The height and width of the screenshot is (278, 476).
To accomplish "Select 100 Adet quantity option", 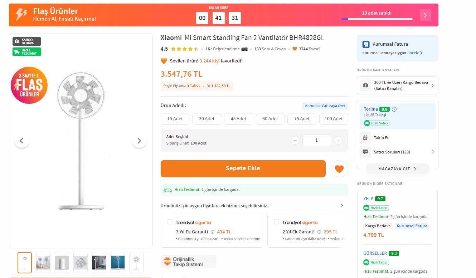I will coord(334,119).
